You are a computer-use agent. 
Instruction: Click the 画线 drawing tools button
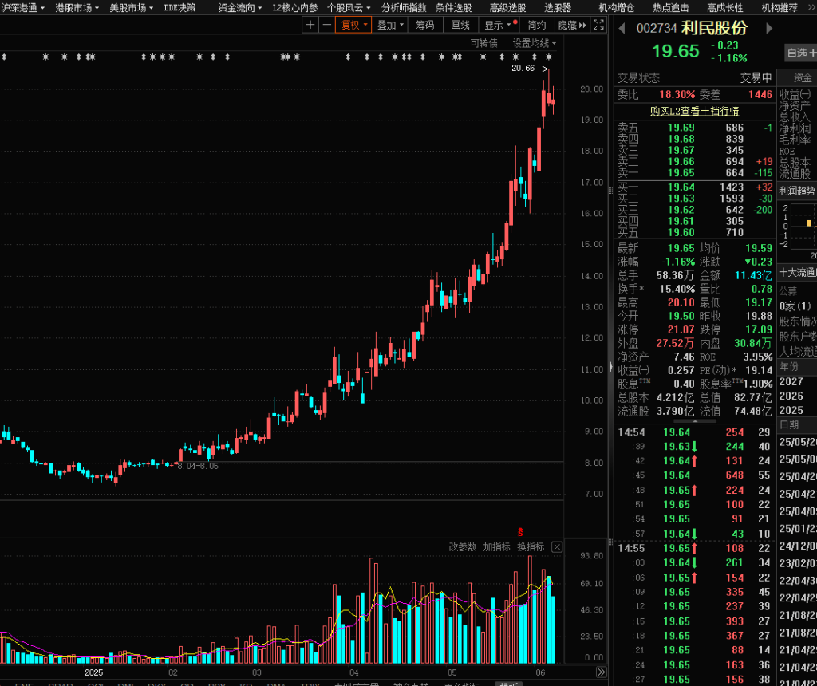click(x=460, y=25)
